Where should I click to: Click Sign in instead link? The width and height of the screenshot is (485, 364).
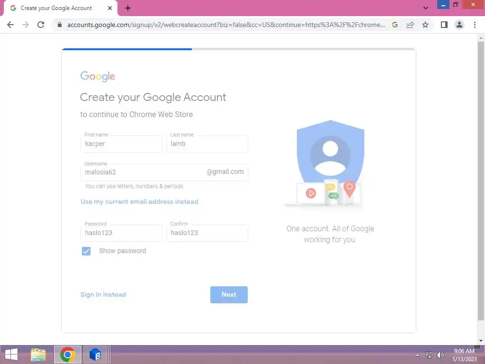point(103,294)
